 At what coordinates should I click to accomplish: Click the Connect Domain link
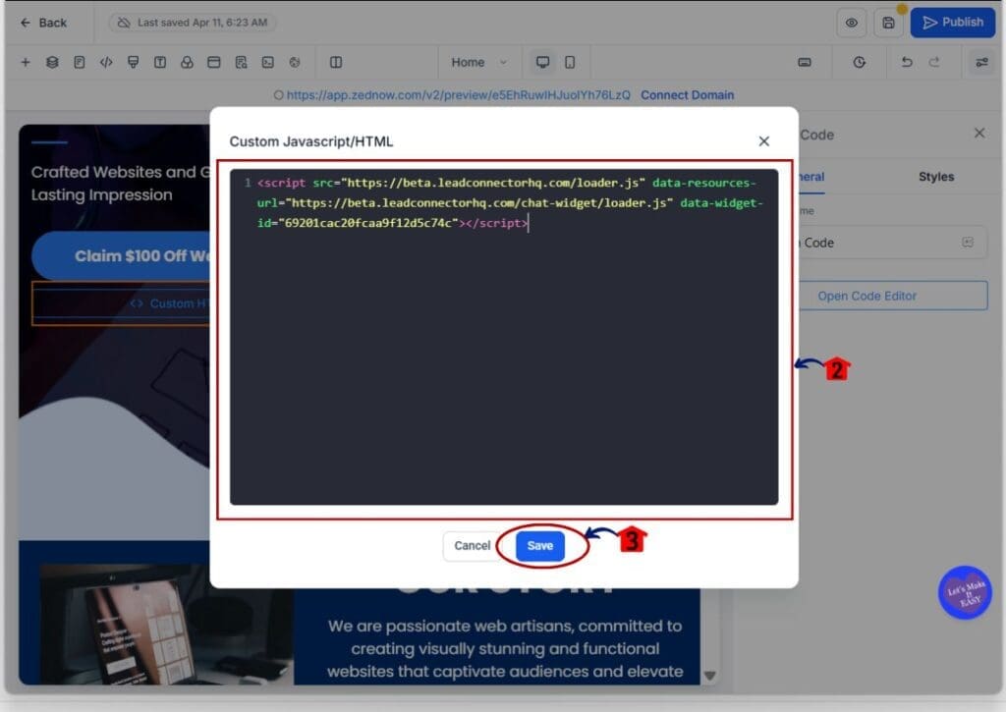pos(687,95)
